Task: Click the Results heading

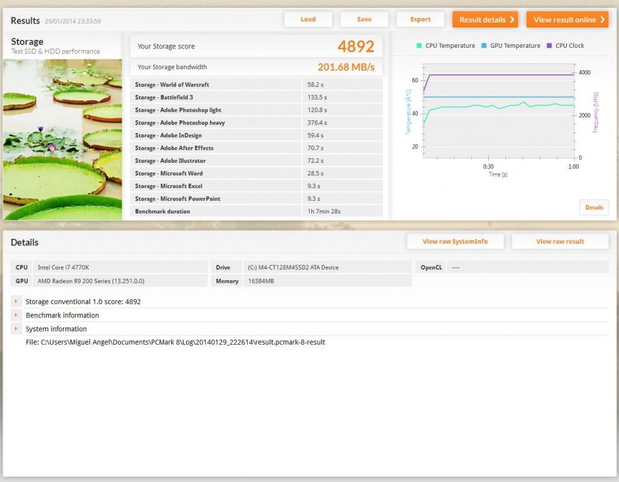Action: click(x=25, y=21)
